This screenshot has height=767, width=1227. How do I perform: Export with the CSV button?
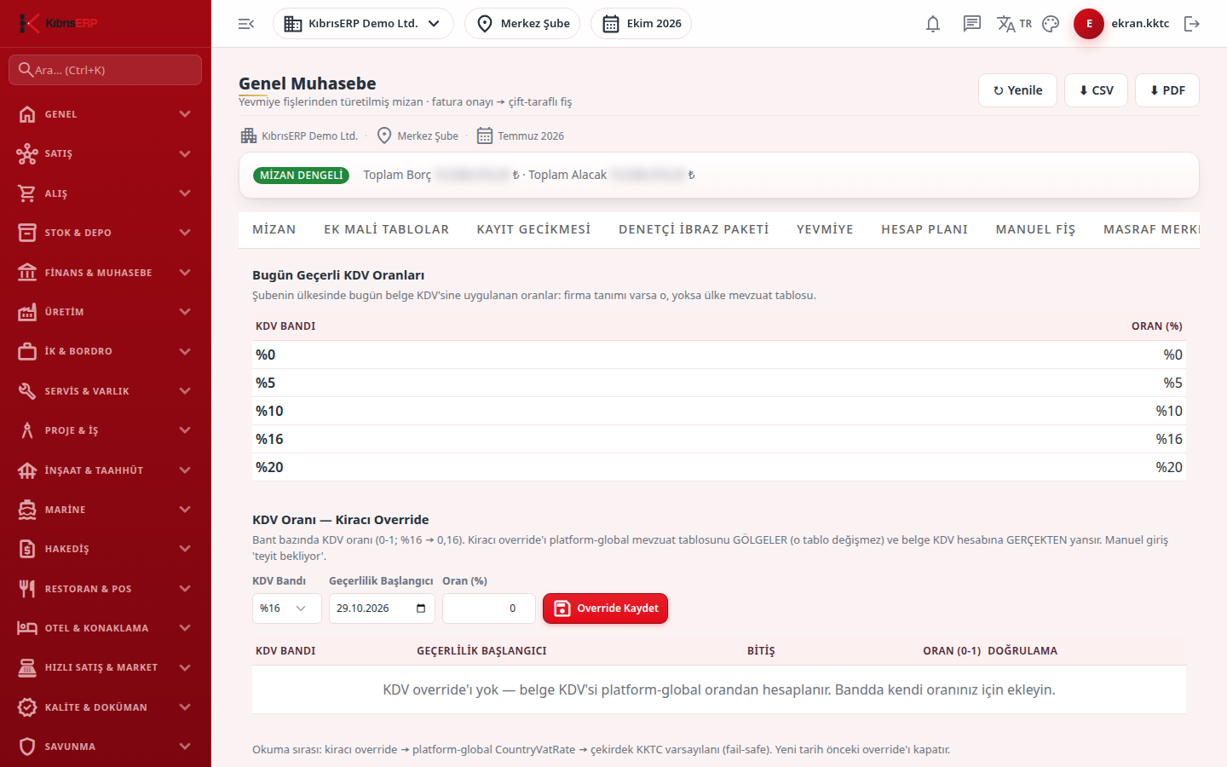tap(1096, 90)
